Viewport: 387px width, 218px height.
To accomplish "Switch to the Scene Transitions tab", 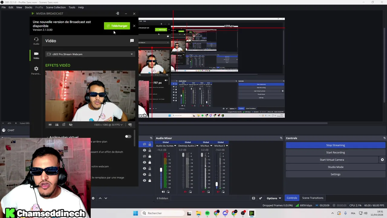I will [313, 198].
